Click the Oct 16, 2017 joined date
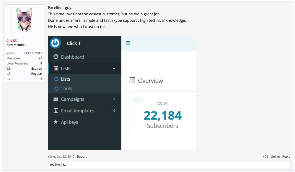295x172 pixels. pos(33,53)
